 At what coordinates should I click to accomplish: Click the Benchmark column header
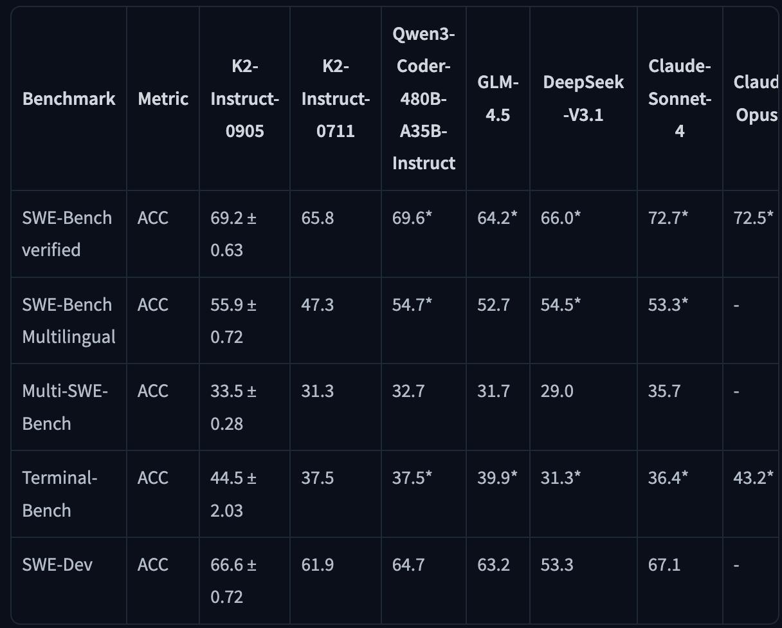click(69, 98)
